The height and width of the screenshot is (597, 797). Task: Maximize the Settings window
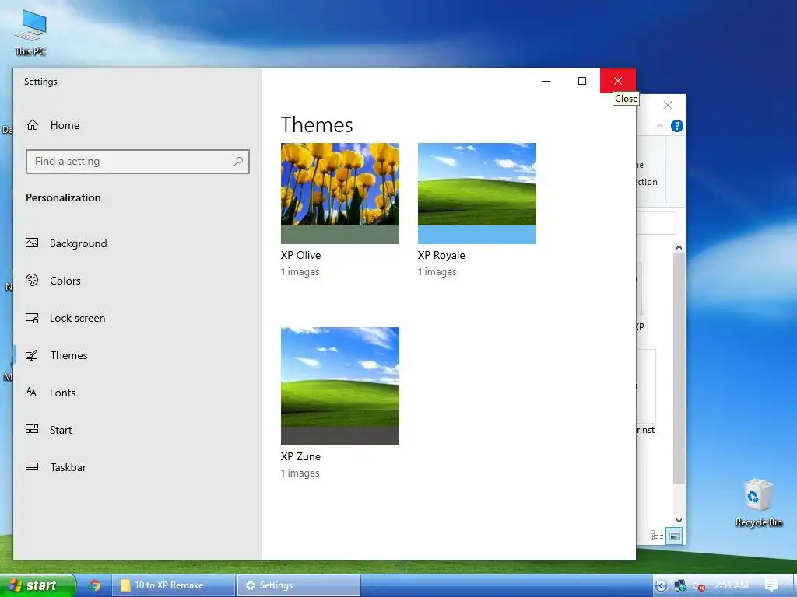pyautogui.click(x=582, y=81)
